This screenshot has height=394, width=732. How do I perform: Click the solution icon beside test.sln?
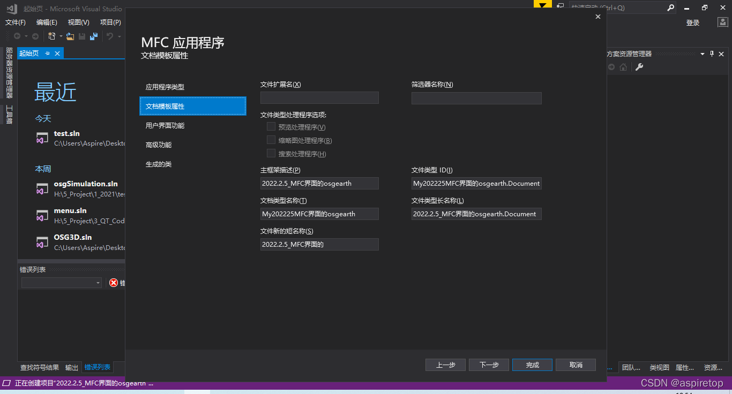pos(42,138)
